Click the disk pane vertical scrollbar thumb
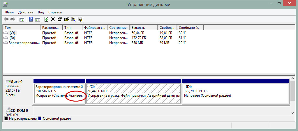 292,91
